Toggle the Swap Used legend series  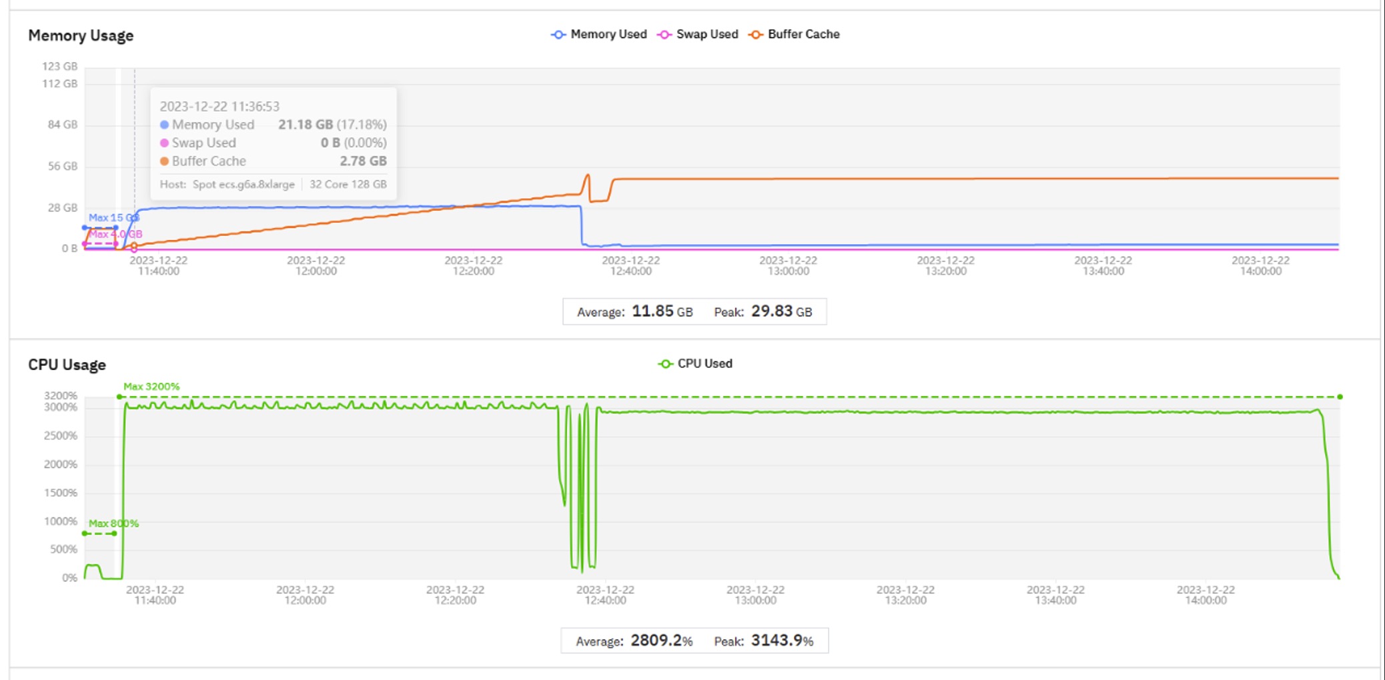[x=698, y=34]
